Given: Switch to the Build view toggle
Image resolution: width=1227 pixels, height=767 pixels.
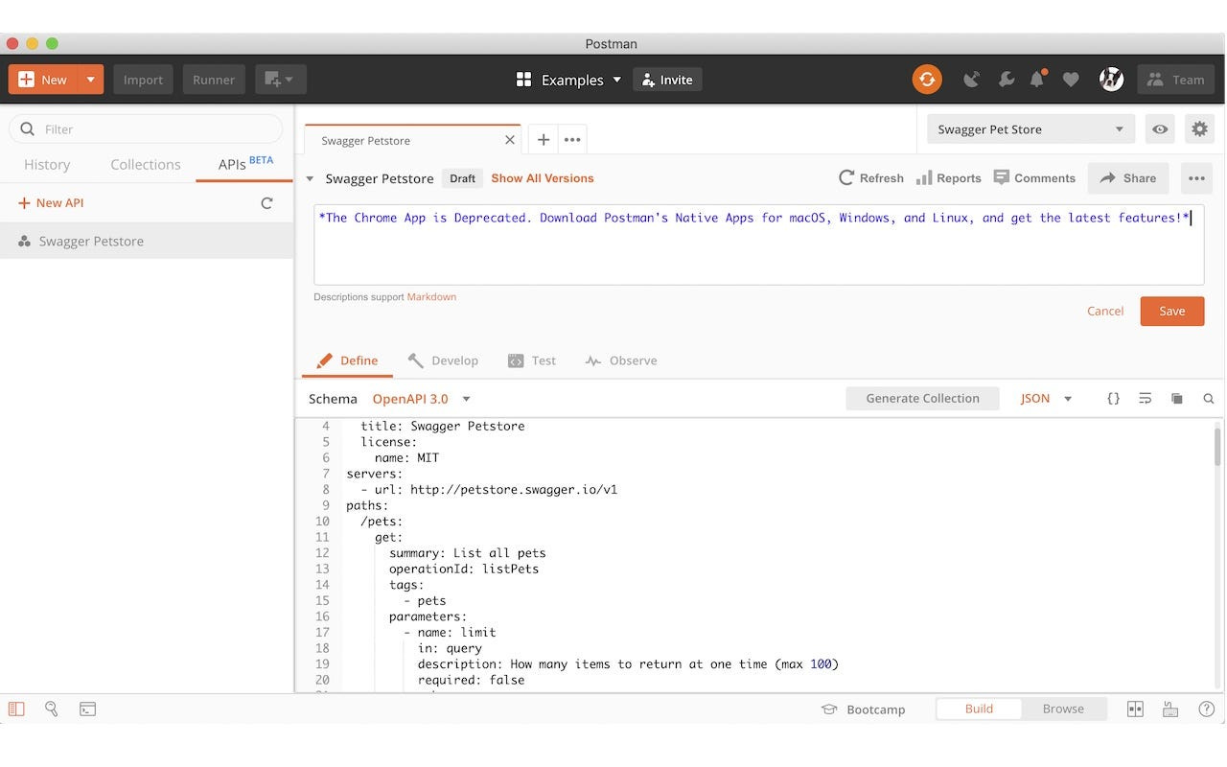Looking at the screenshot, I should pos(978,709).
